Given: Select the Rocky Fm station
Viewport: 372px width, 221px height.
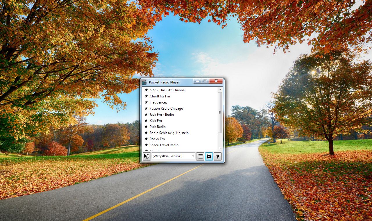Looking at the screenshot, I should [180, 139].
